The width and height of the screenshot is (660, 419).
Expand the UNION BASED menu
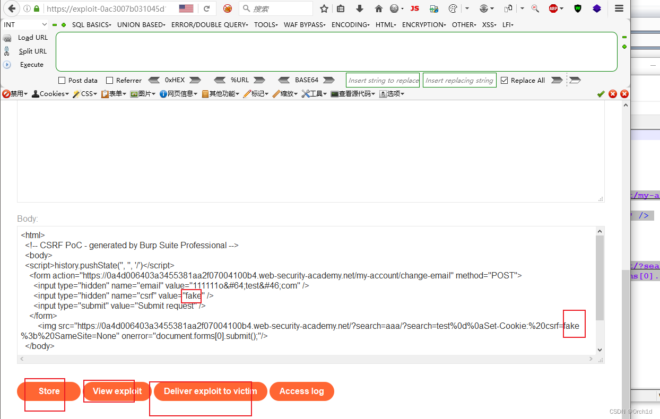pyautogui.click(x=141, y=24)
